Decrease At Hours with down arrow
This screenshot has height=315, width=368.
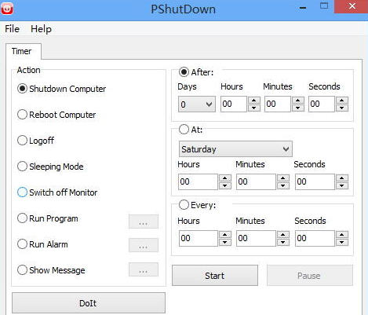click(225, 185)
